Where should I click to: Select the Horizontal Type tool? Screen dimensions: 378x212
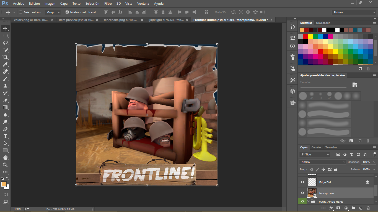point(5,136)
